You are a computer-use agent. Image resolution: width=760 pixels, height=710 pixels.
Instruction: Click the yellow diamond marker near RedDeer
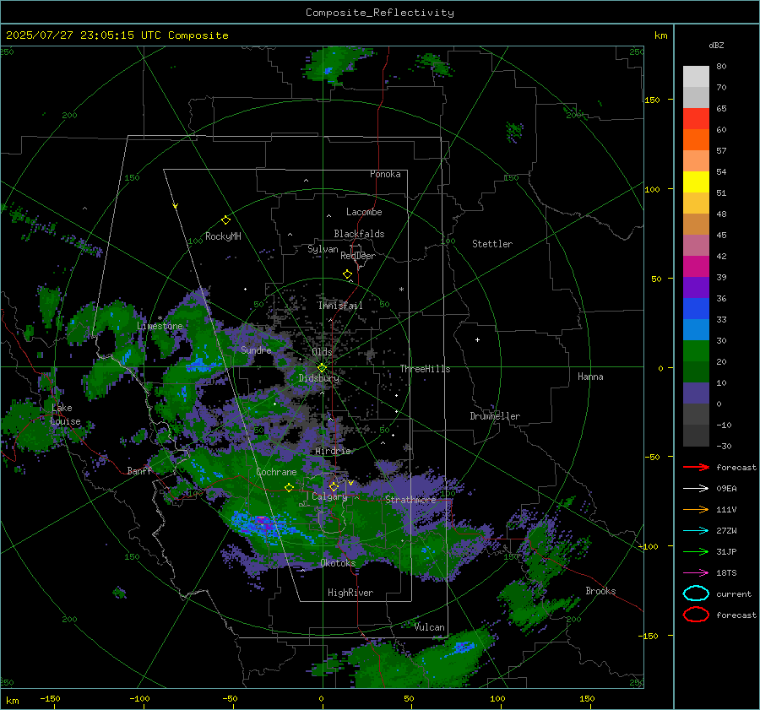[347, 274]
